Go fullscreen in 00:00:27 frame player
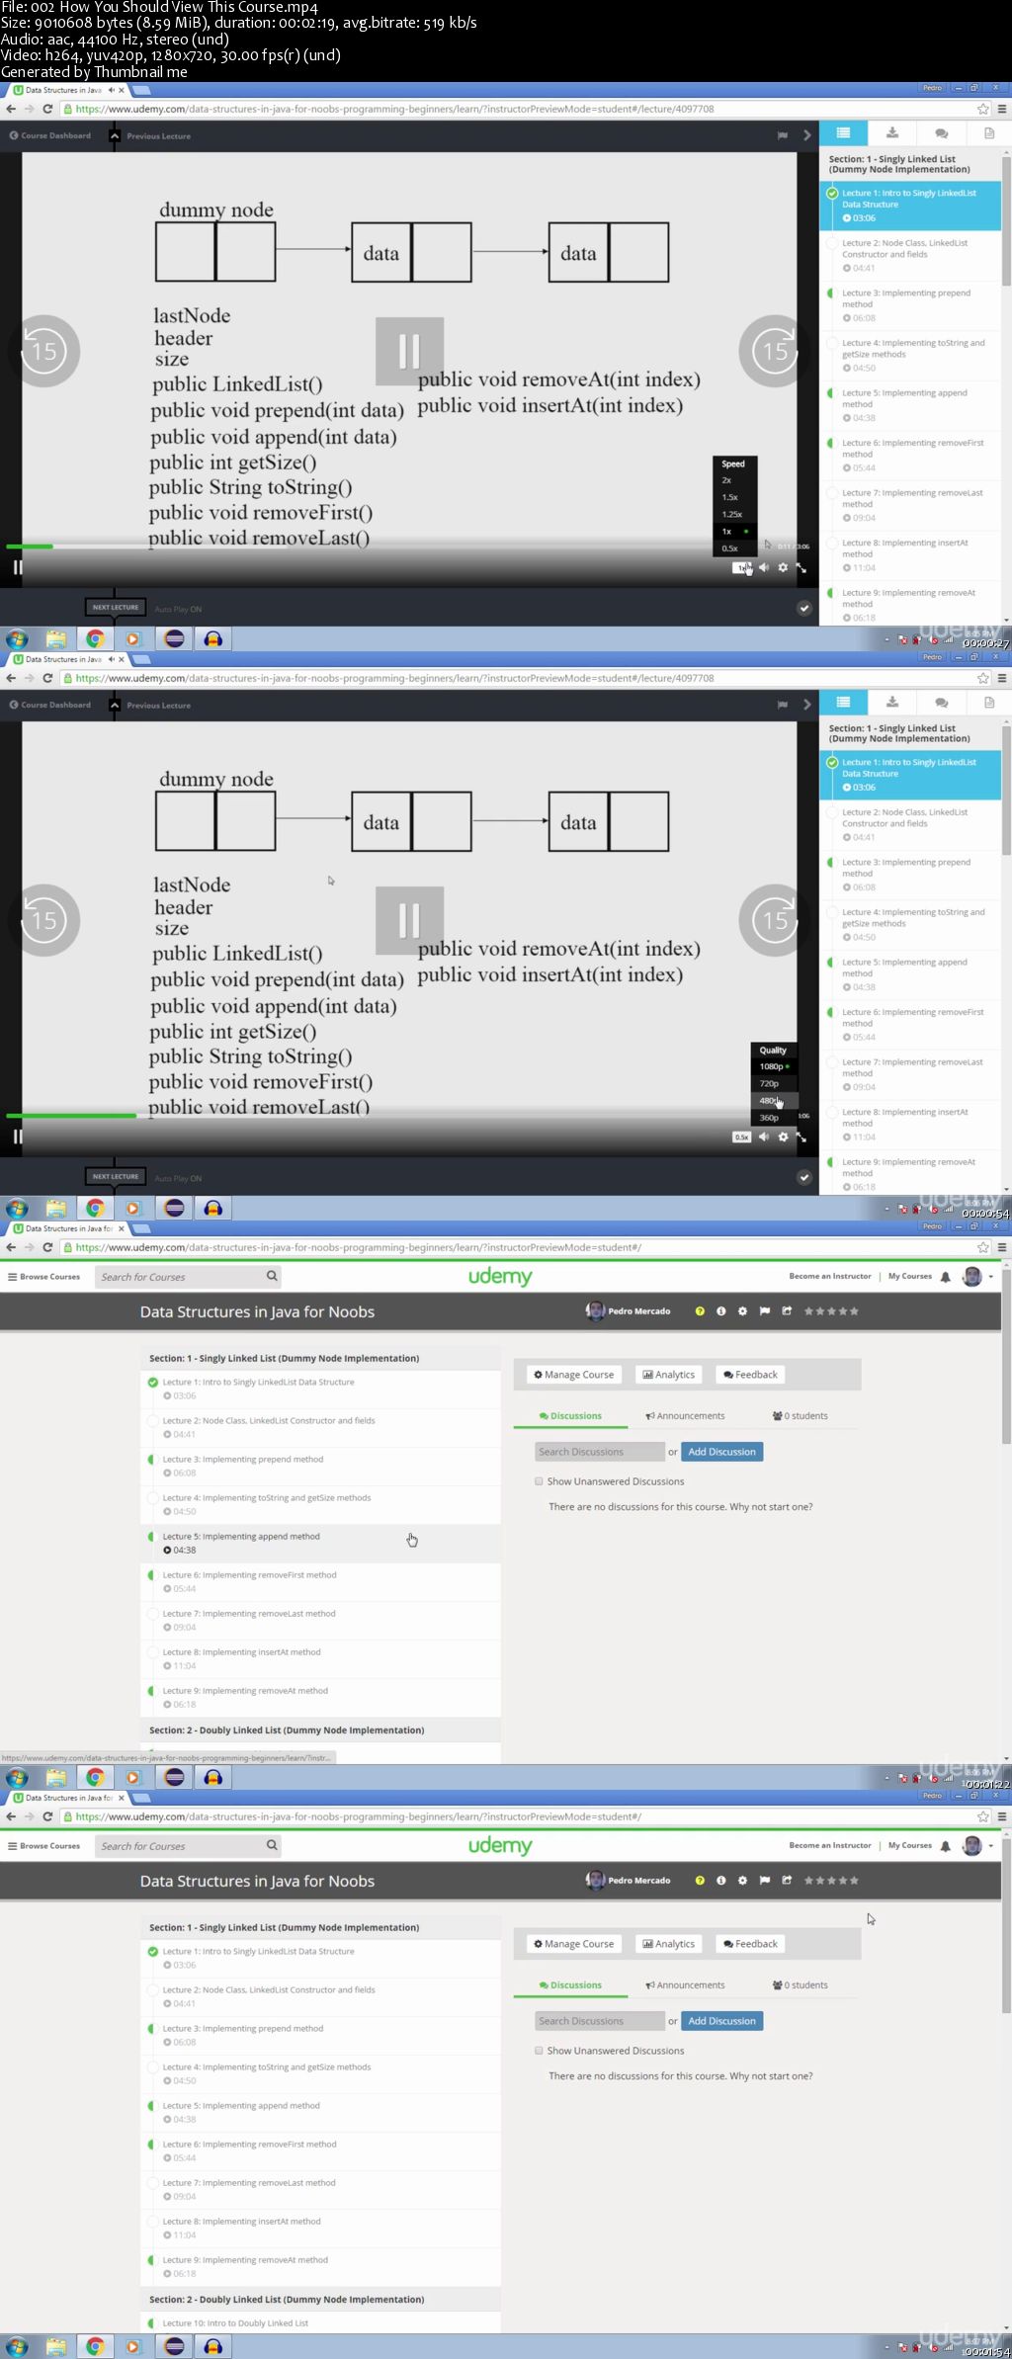Viewport: 1012px width, 2359px height. point(801,567)
